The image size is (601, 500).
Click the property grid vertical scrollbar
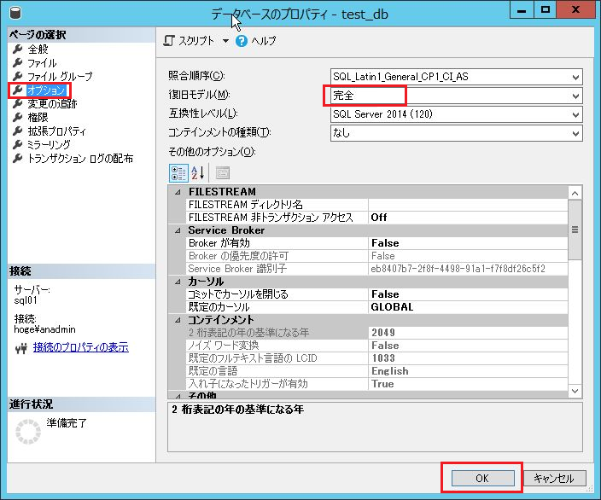tap(575, 290)
